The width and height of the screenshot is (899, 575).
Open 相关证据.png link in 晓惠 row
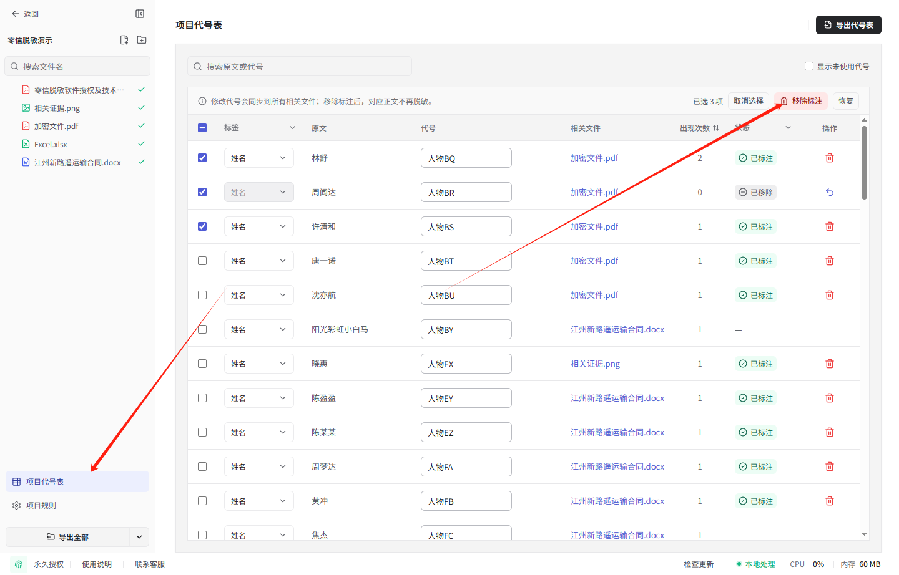click(x=595, y=364)
